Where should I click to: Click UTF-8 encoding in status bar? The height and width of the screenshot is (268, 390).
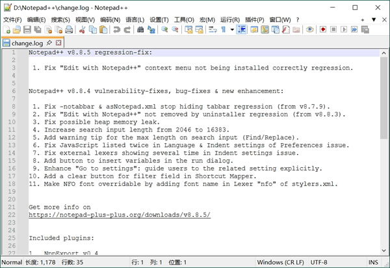(318, 262)
